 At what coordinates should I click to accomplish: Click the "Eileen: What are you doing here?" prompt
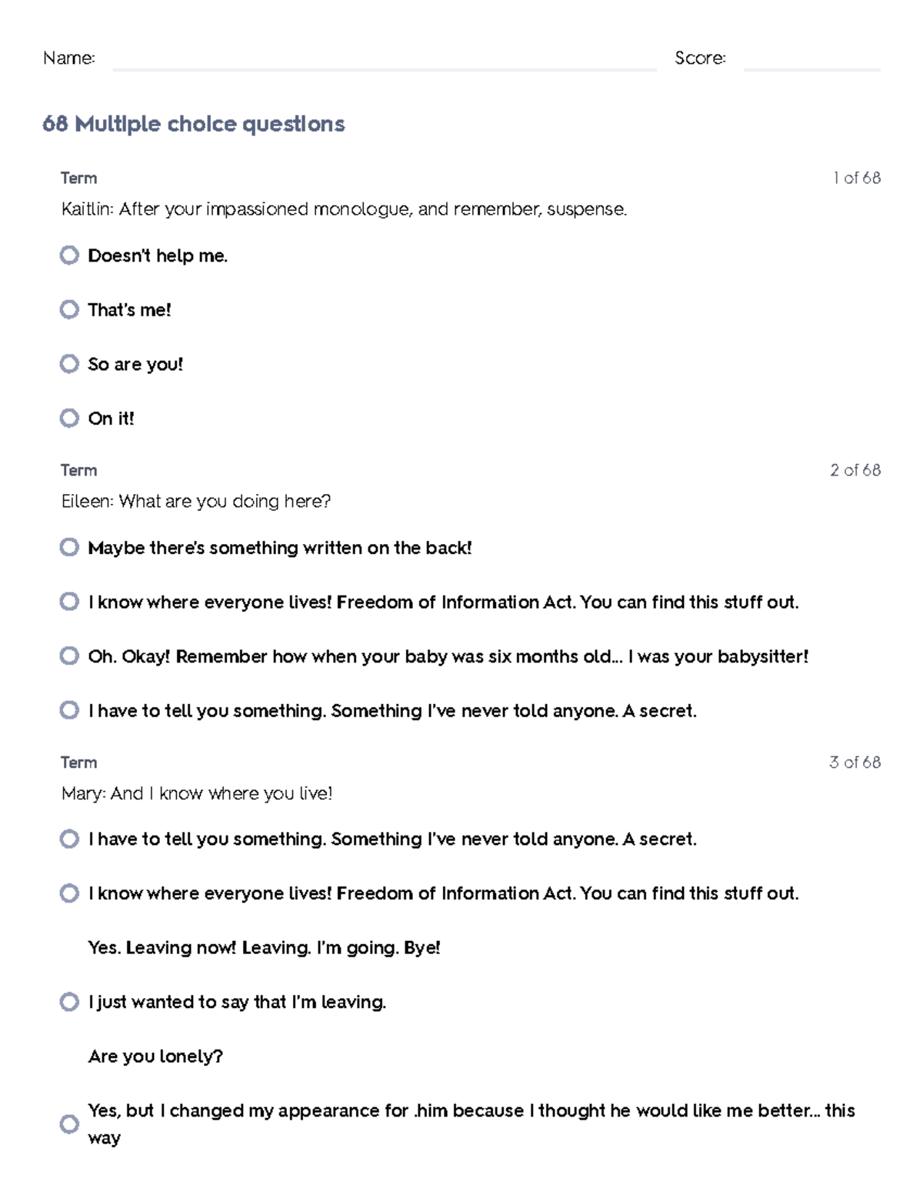(196, 502)
